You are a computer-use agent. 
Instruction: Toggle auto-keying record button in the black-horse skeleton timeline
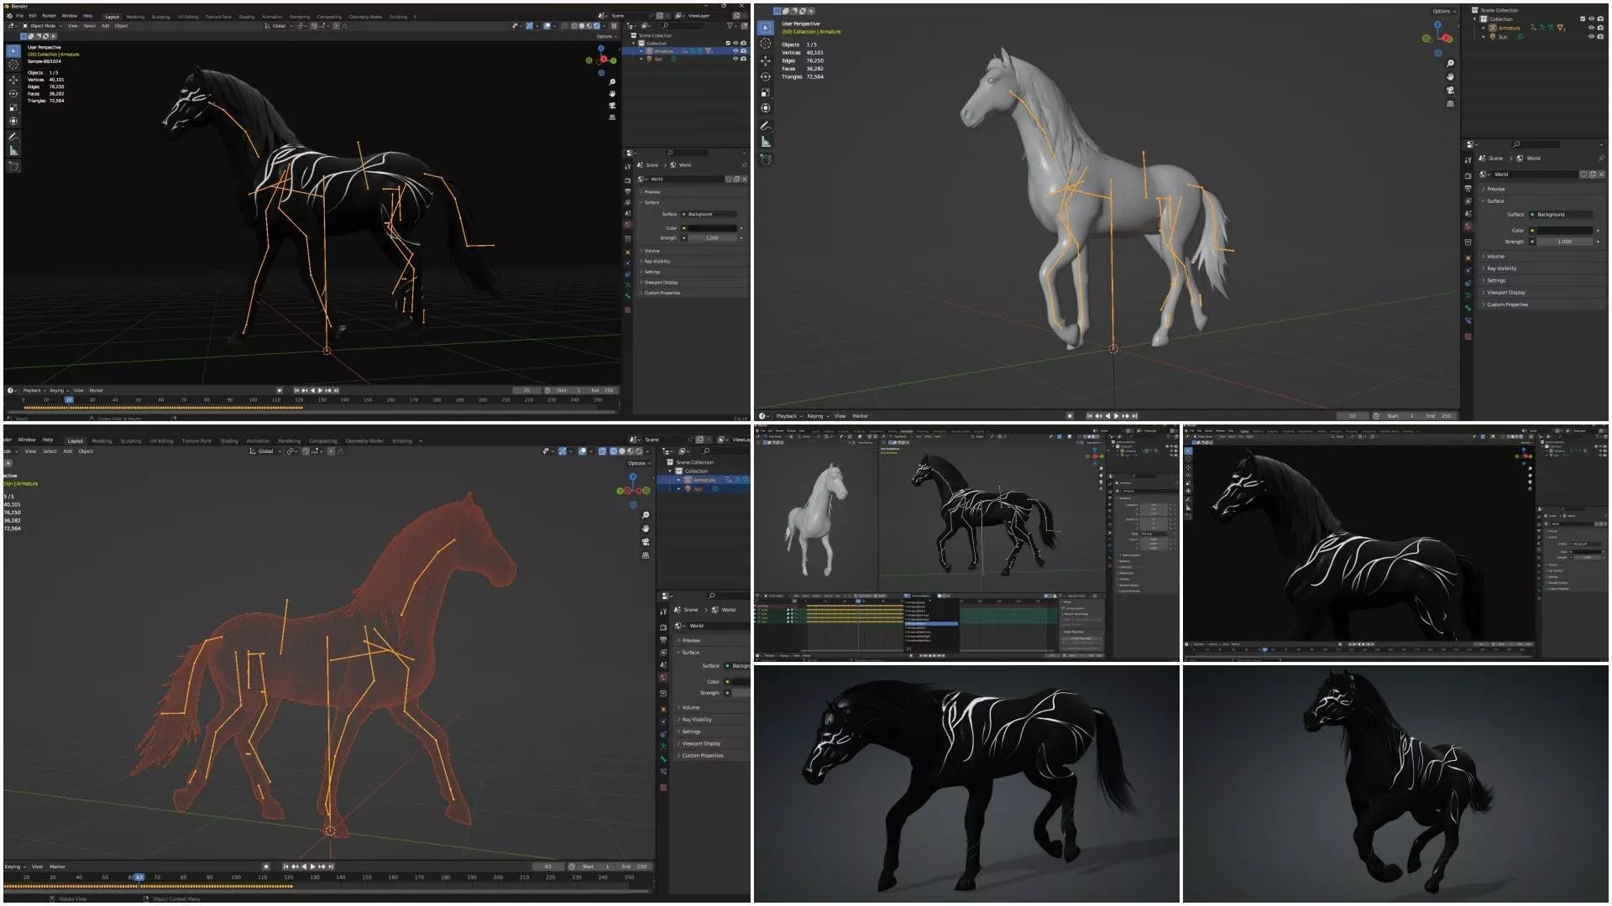pos(280,390)
